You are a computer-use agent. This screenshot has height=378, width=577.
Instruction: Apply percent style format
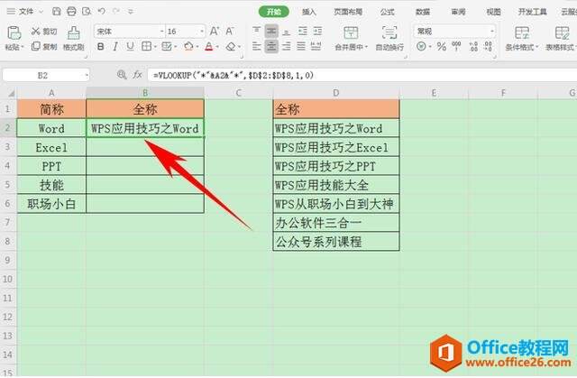pos(441,46)
